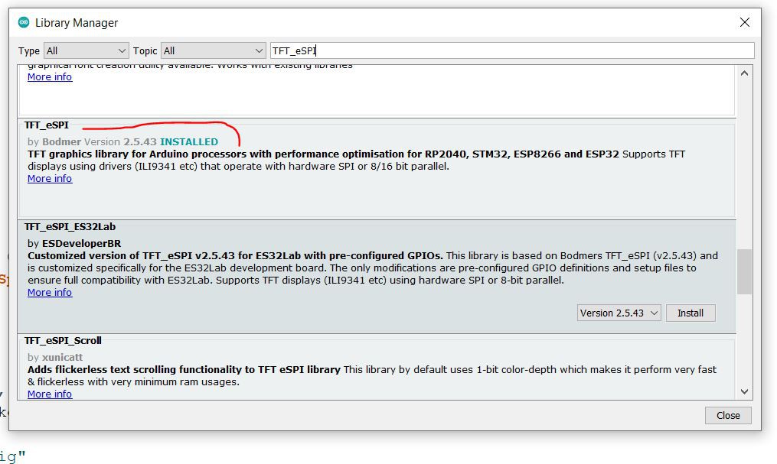Viewport: 777px width, 464px height.
Task: Open the Type dropdown
Action: click(87, 50)
